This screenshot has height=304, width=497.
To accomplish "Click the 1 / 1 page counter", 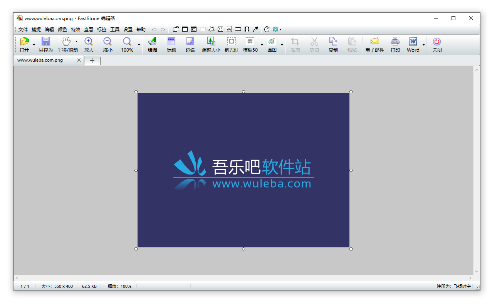I will [x=25, y=286].
